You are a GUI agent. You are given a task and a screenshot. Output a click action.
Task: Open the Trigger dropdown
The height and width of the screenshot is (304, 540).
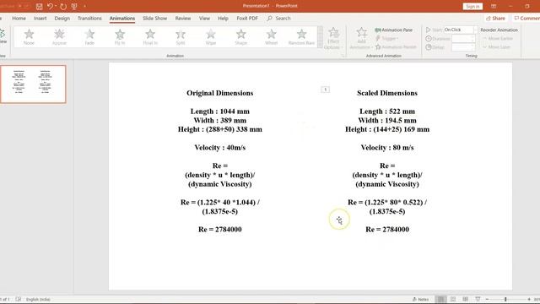tap(386, 39)
